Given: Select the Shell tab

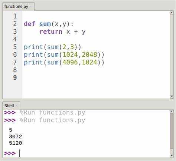Looking at the screenshot, I should [x=9, y=106].
